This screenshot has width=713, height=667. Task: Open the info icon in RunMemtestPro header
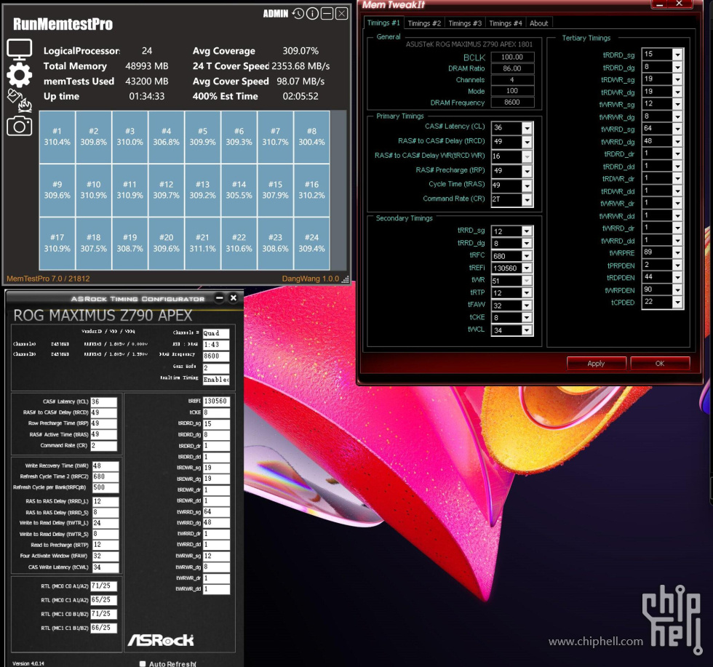(312, 14)
